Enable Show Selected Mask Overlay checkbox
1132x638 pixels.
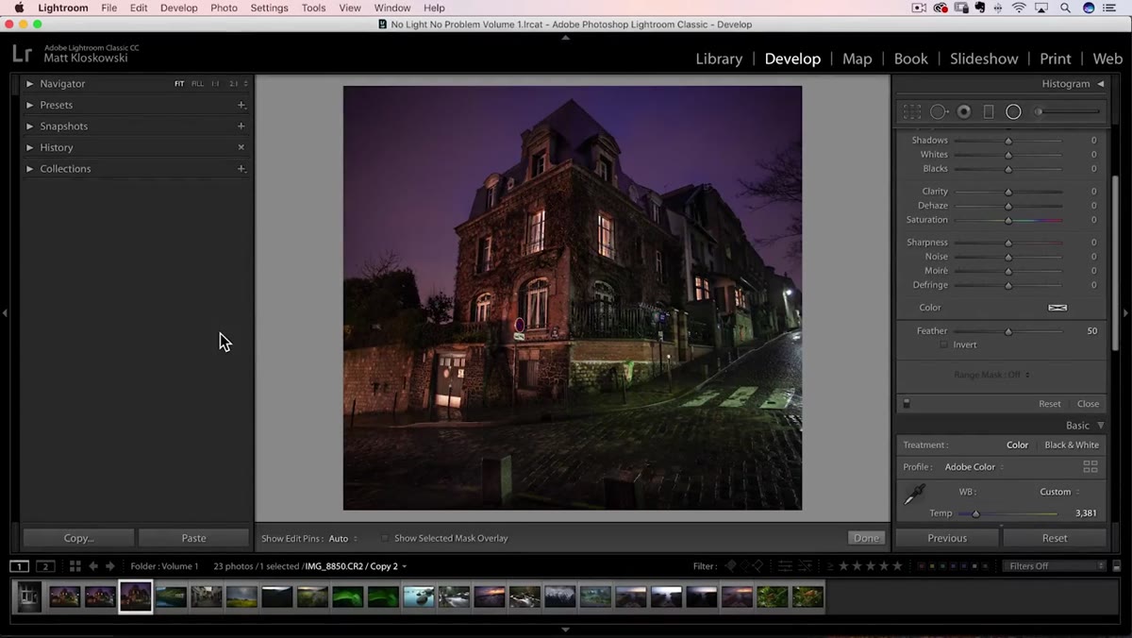click(x=385, y=538)
